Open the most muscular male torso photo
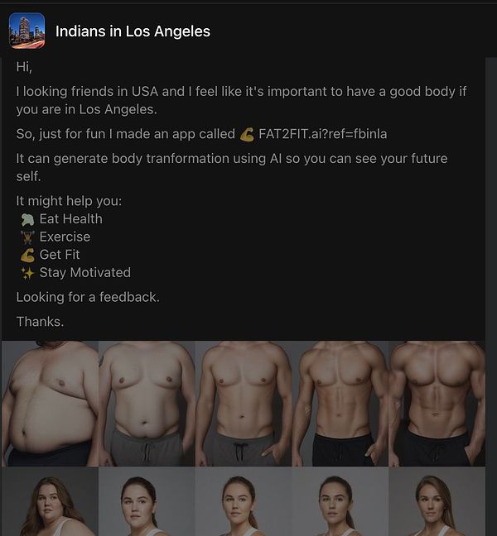This screenshot has height=536, width=497. pyautogui.click(x=437, y=404)
